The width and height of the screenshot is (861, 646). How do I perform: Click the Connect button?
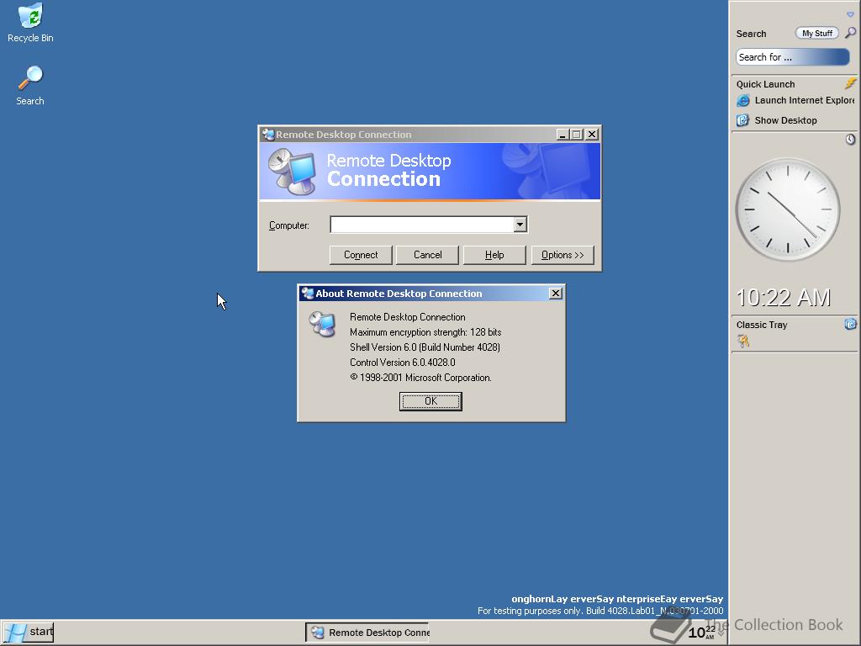(361, 255)
